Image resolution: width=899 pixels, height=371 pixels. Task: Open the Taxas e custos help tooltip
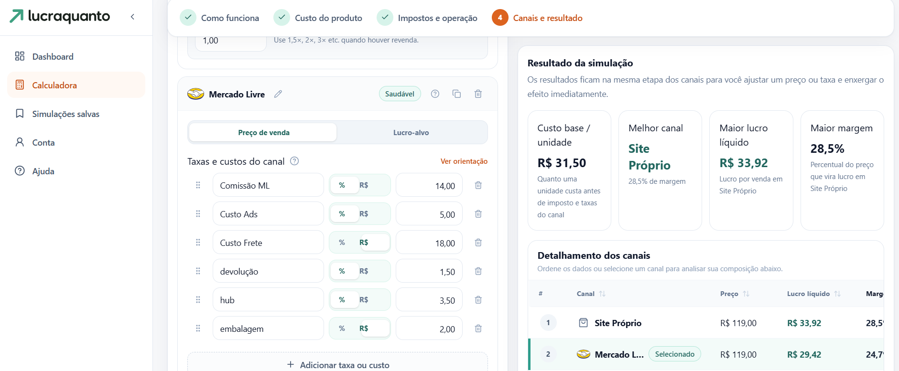coord(294,161)
